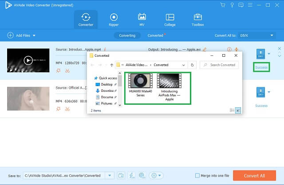
Task: Open effects wand for Introducing Apple video
Action: [58, 71]
